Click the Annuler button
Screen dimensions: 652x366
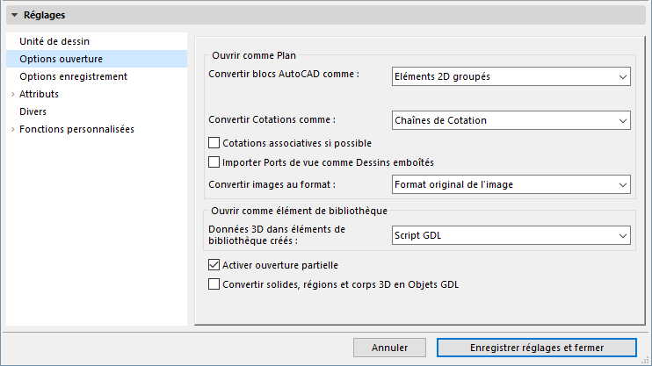coord(389,348)
